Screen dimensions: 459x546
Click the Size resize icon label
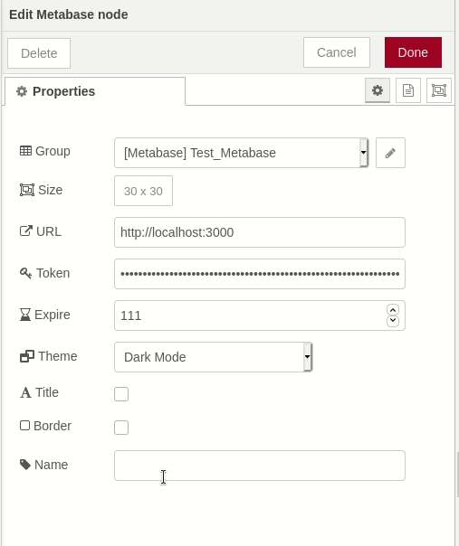click(27, 190)
